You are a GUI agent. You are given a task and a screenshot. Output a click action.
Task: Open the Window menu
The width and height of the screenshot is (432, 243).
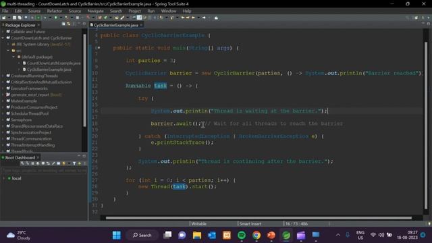tap(169, 11)
